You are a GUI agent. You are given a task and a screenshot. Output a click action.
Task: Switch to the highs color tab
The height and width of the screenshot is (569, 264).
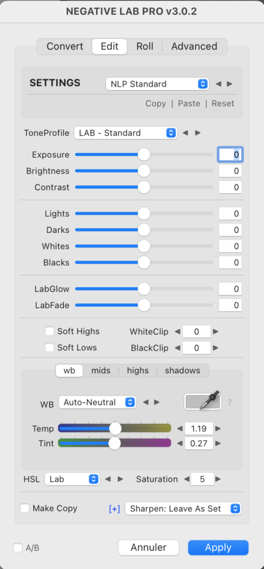pos(138,371)
